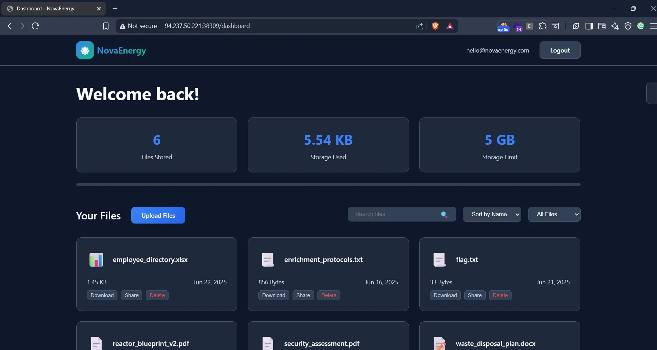The height and width of the screenshot is (350, 657).
Task: Click the NovaEnergy atom logo icon
Action: [x=85, y=50]
